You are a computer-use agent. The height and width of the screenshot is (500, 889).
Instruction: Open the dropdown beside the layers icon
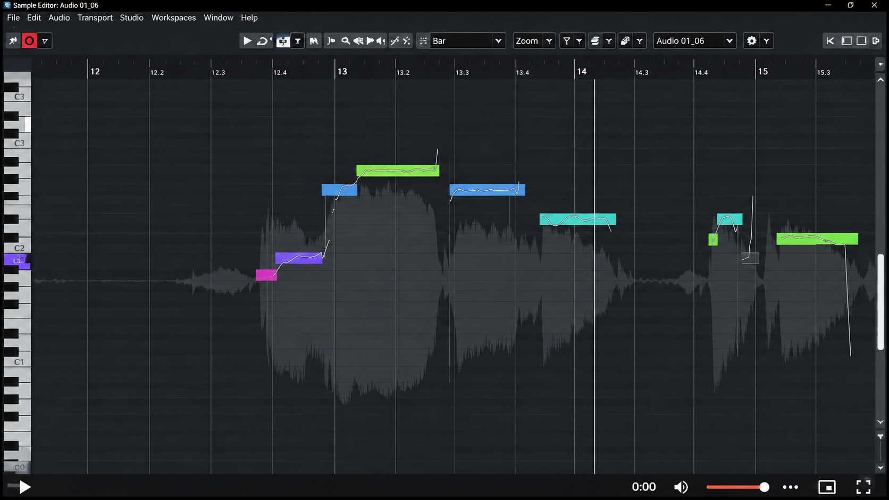click(609, 41)
